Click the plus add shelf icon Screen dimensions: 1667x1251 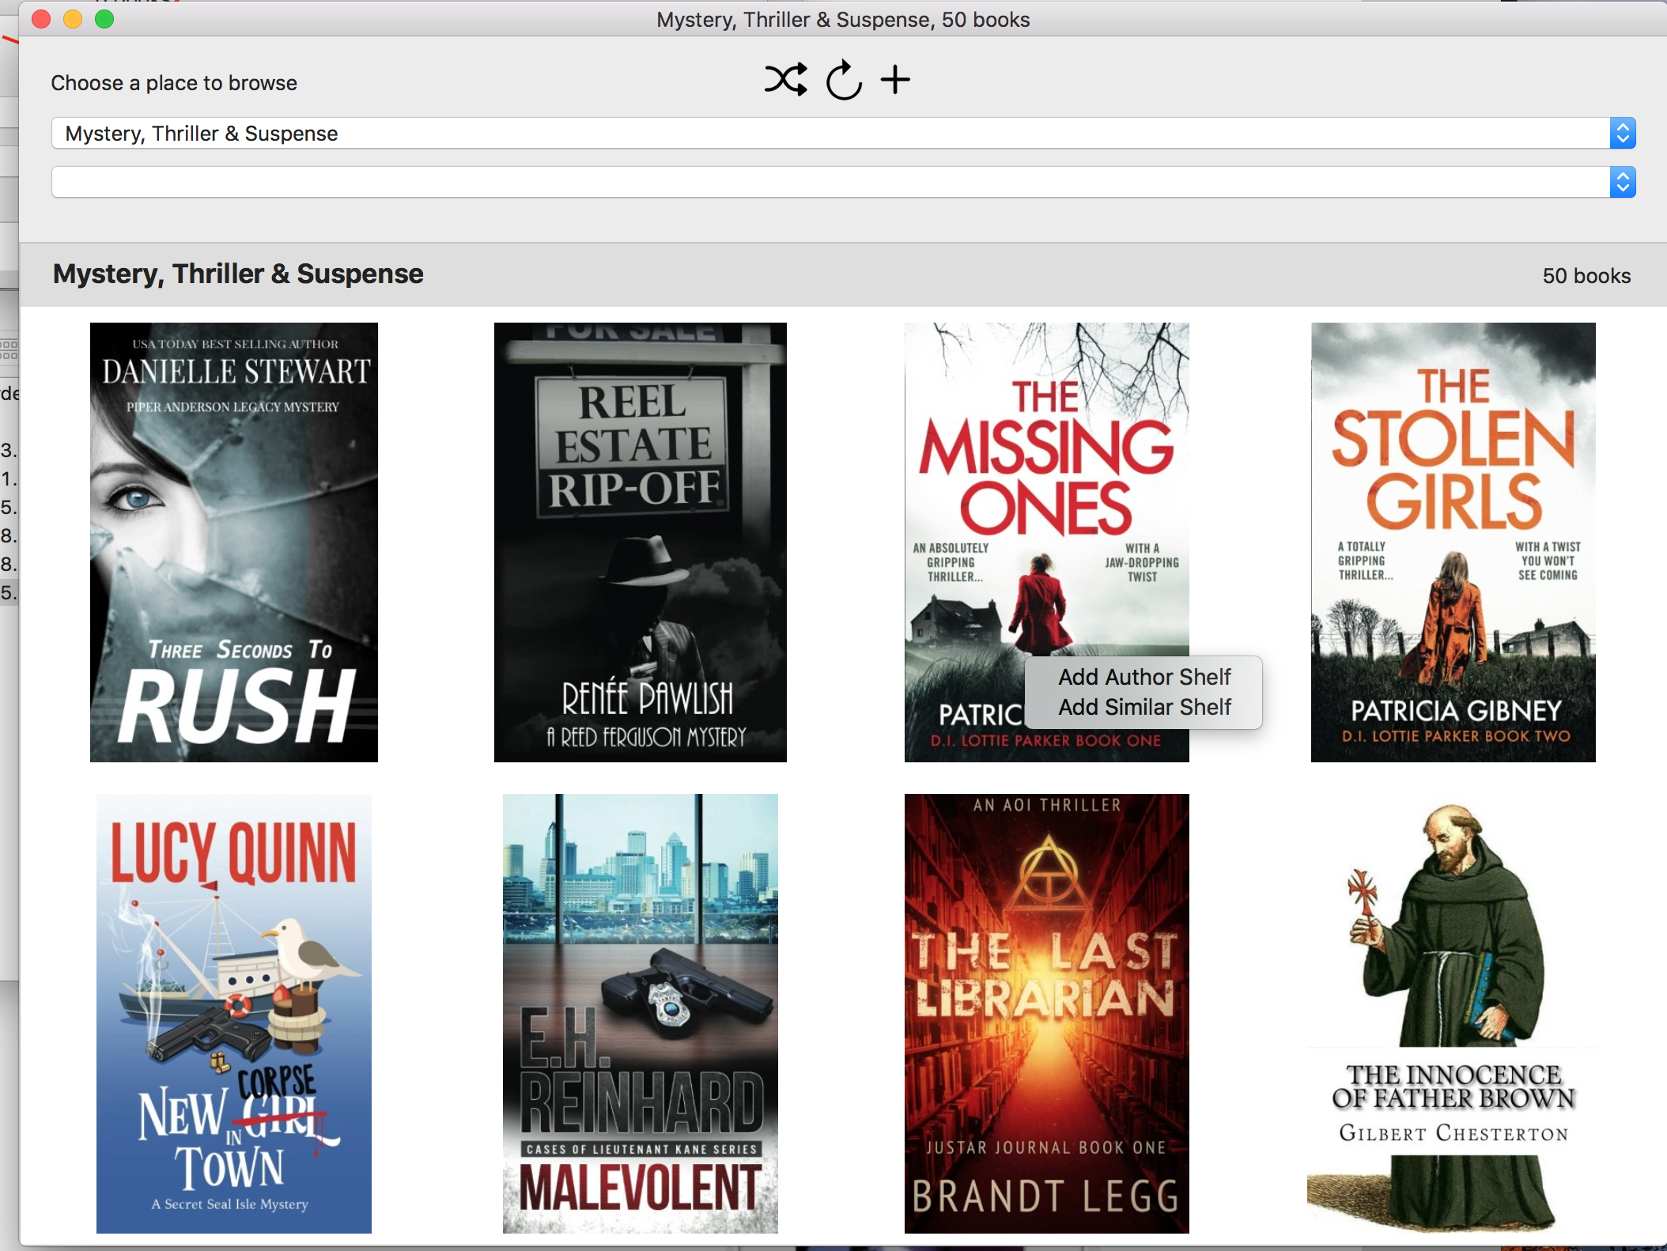coord(895,80)
